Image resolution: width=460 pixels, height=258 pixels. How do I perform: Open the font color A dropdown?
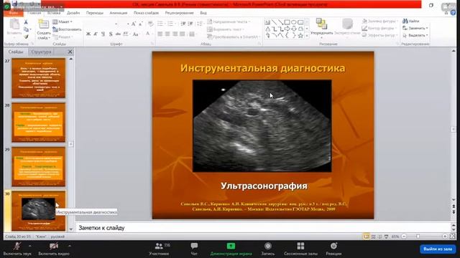click(149, 34)
